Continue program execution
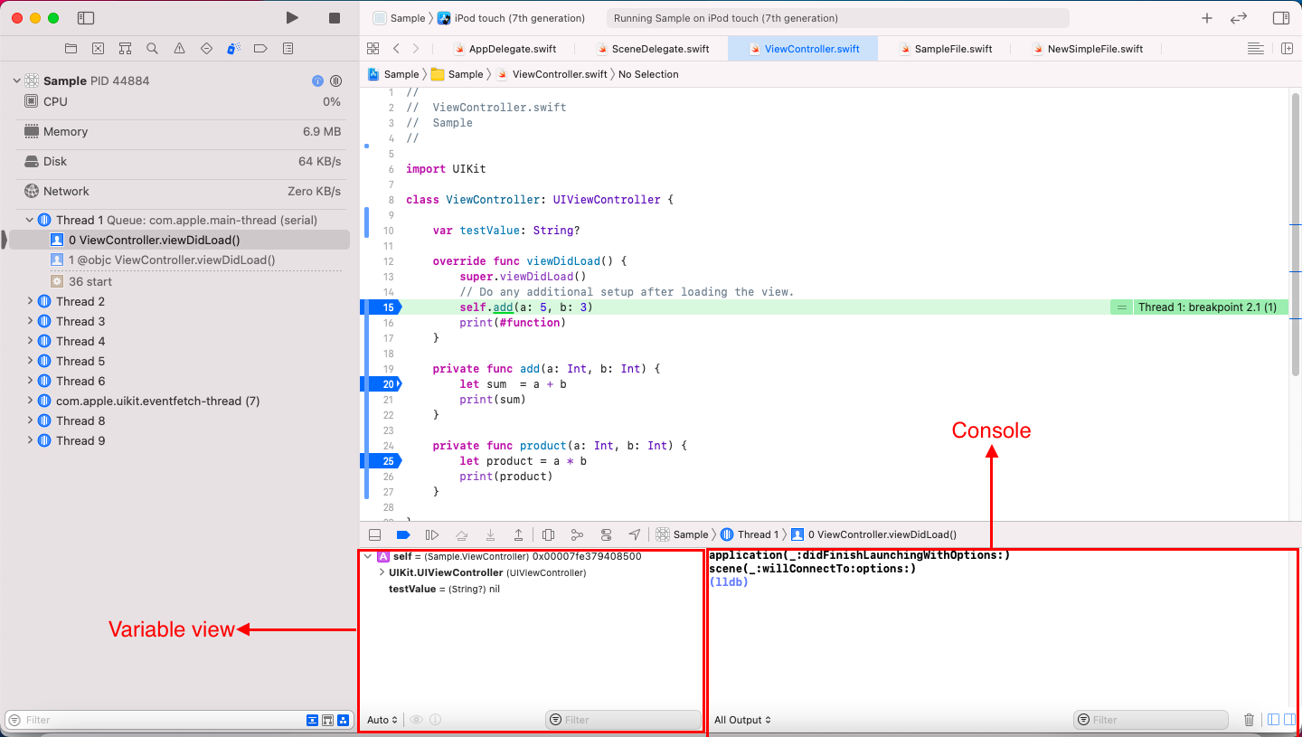This screenshot has width=1302, height=737. pos(432,534)
